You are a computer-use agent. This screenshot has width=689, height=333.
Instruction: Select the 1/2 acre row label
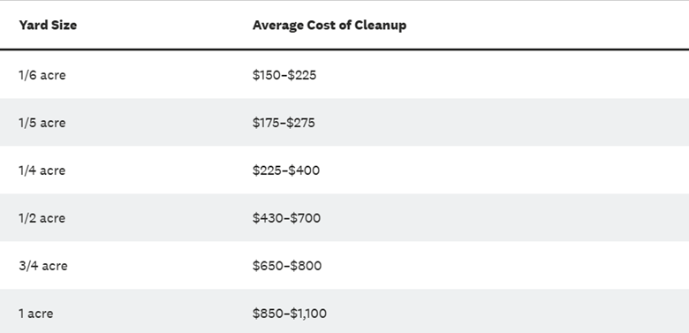42,218
